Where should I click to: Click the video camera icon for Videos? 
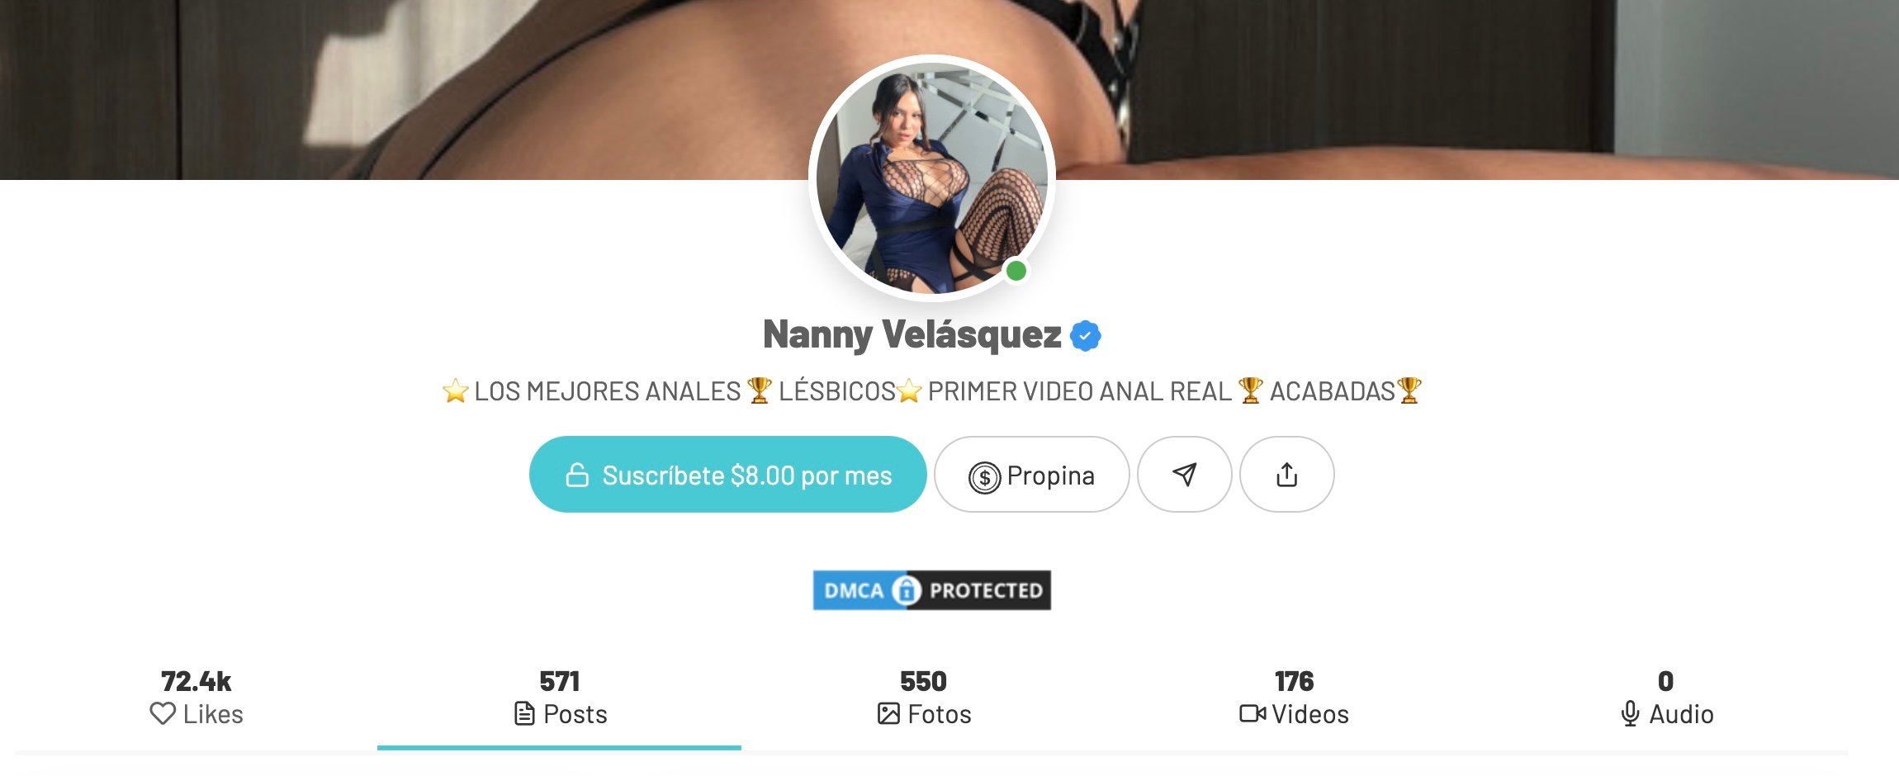tap(1253, 713)
